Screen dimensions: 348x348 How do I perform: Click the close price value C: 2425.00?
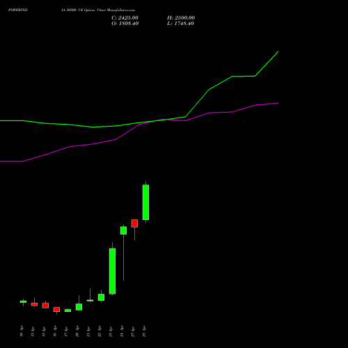(x=125, y=18)
